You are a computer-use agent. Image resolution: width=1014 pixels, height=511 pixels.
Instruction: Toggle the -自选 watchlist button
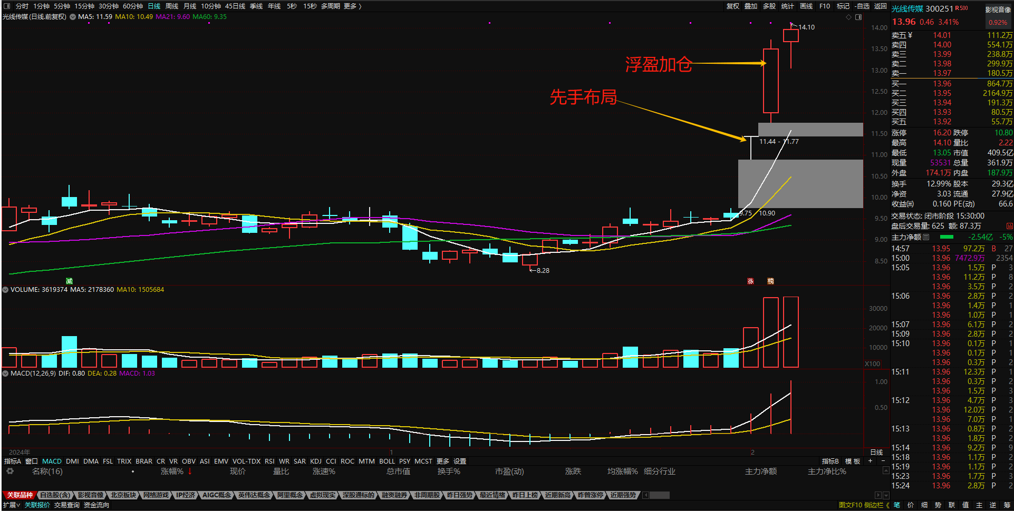coord(862,6)
